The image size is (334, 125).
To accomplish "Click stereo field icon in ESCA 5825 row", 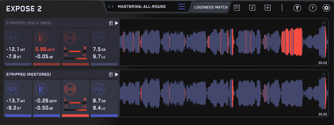I will coord(70,38).
